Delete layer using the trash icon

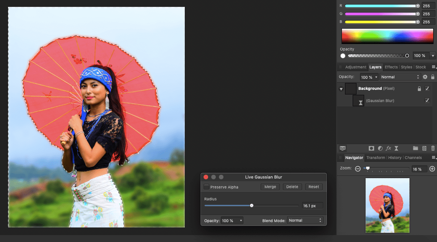[x=433, y=148]
